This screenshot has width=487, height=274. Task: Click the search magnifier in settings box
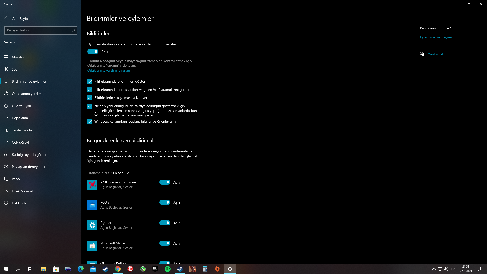pos(73,30)
